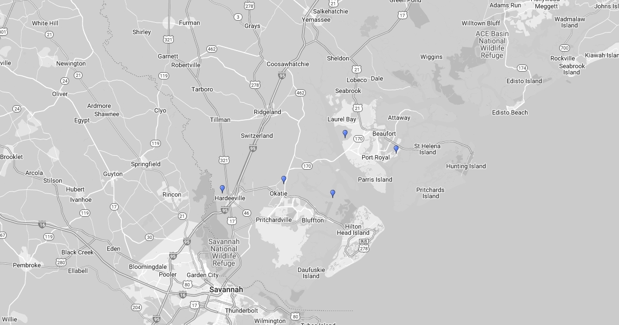Select the map pin above Okatie
619x325 pixels.
click(284, 180)
